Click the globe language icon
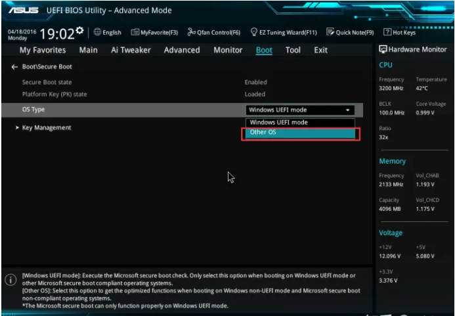 [97, 32]
